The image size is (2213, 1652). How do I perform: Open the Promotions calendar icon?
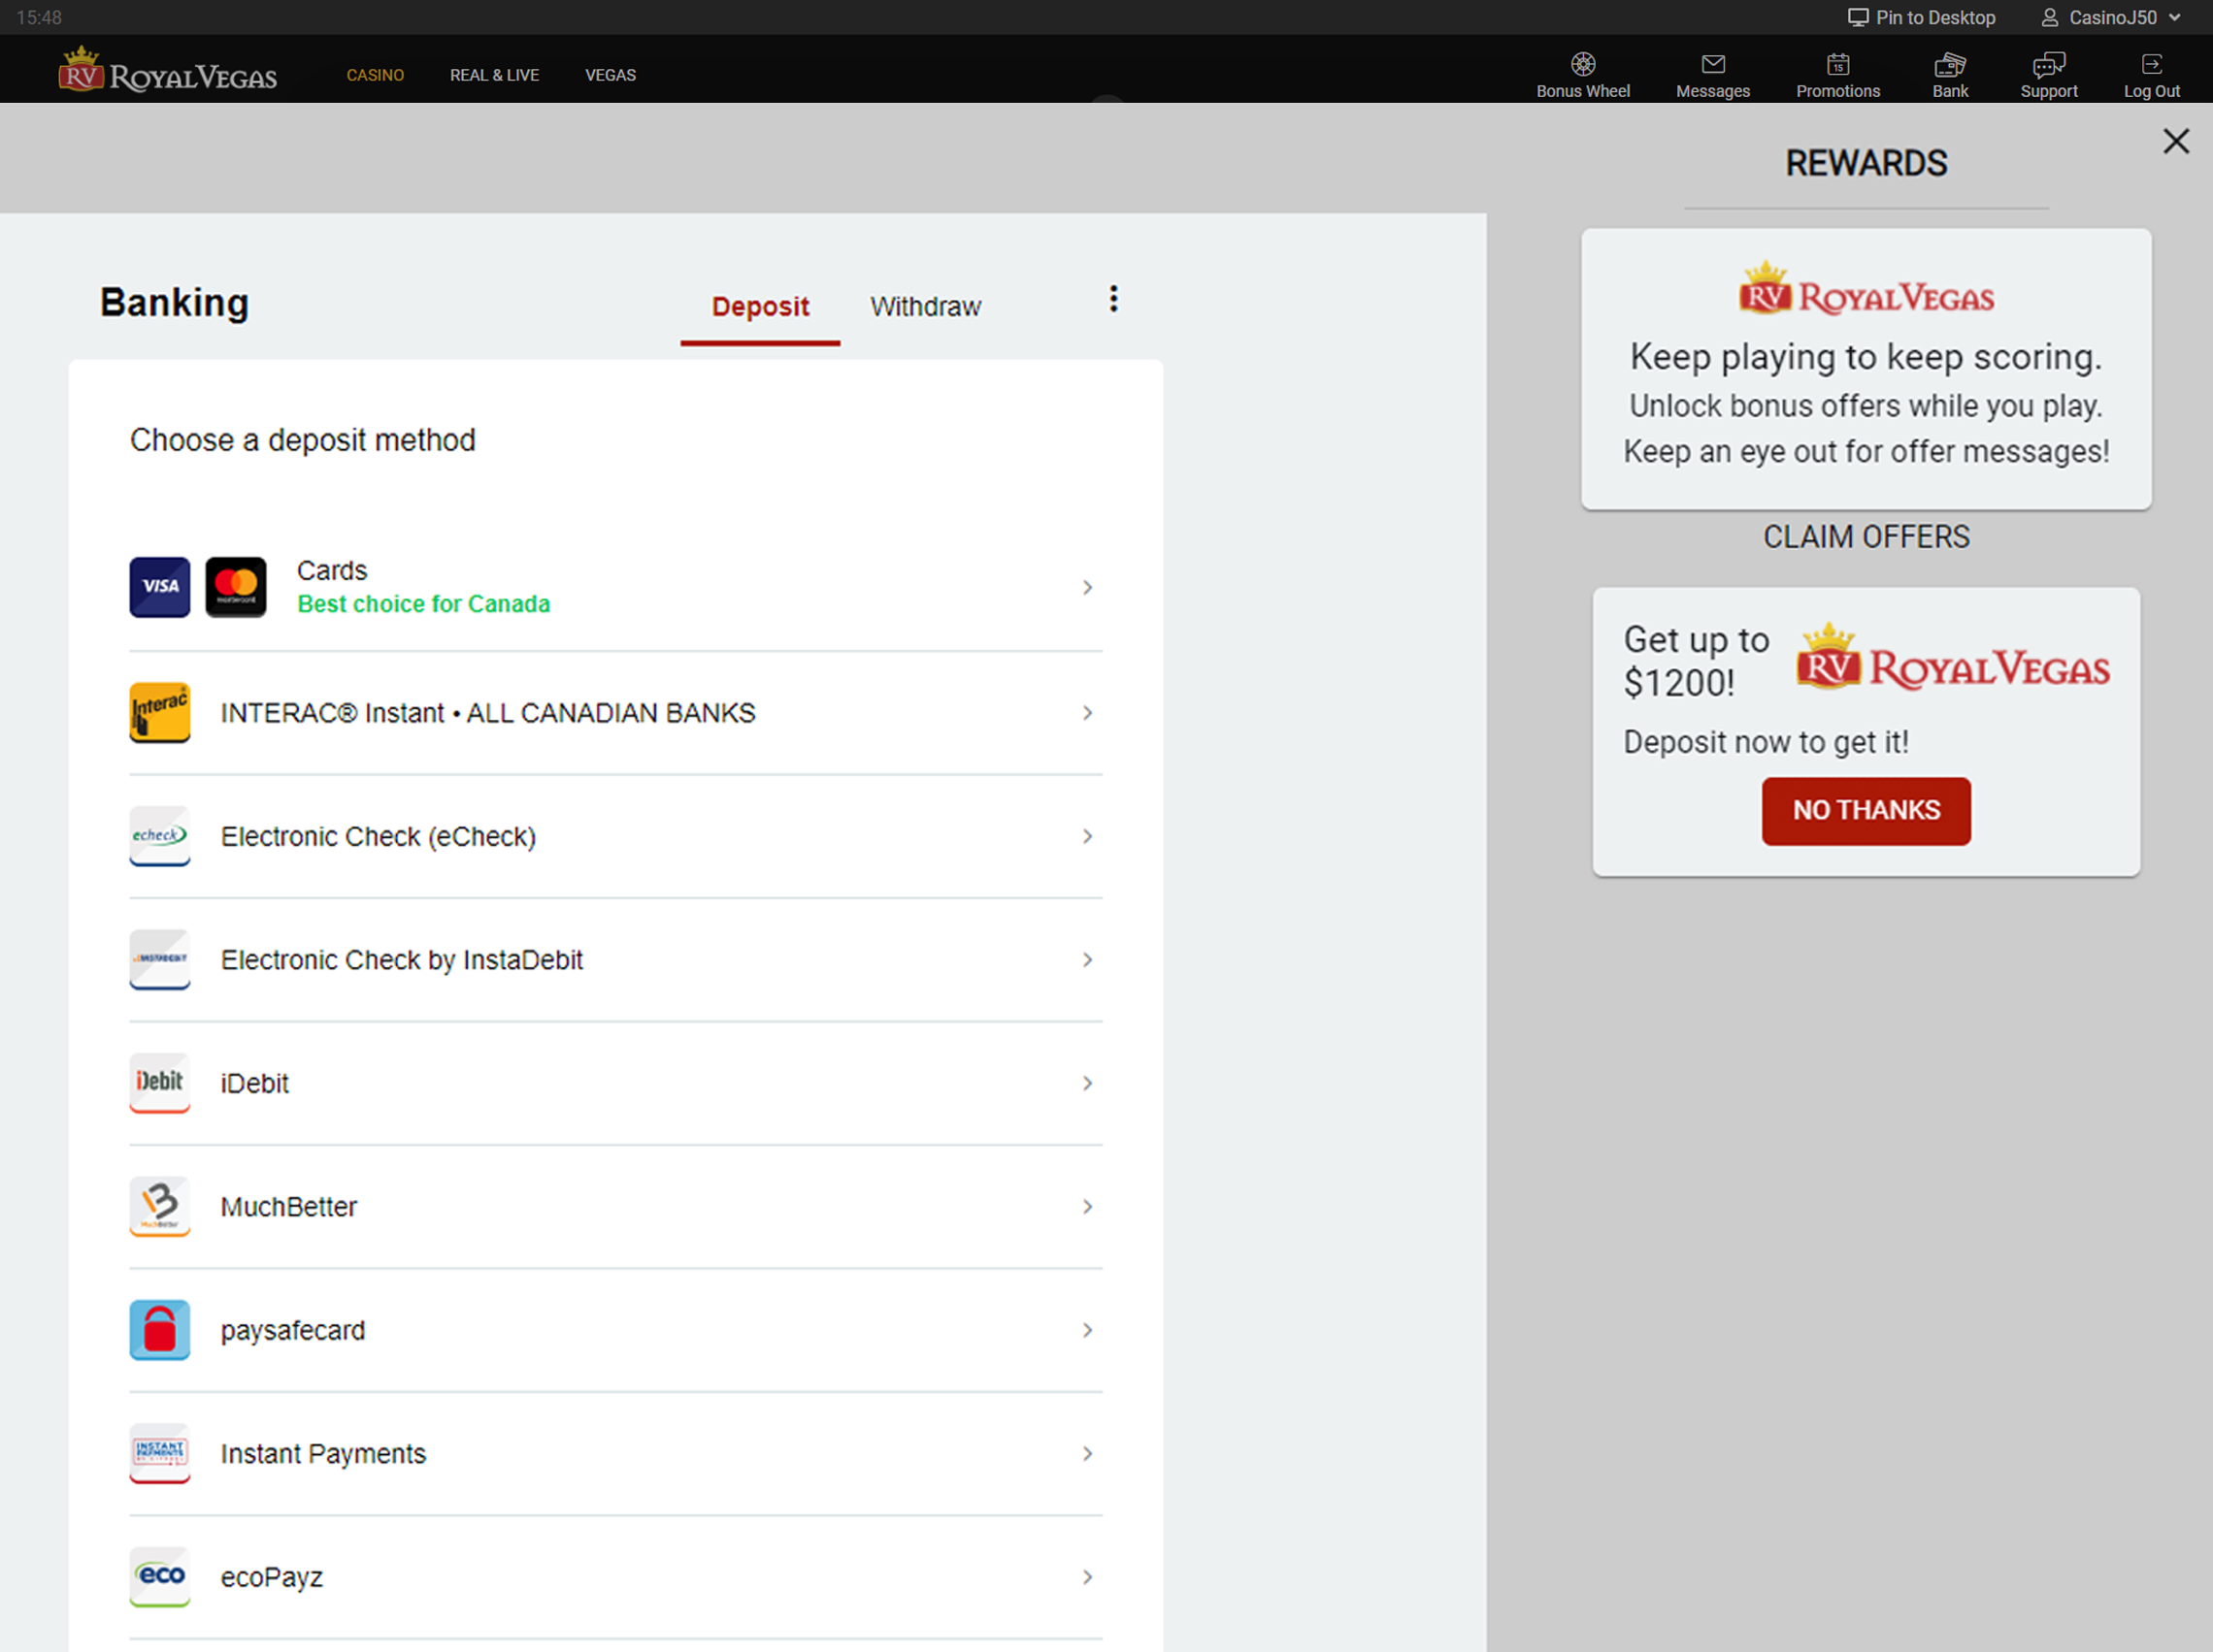[x=1837, y=64]
